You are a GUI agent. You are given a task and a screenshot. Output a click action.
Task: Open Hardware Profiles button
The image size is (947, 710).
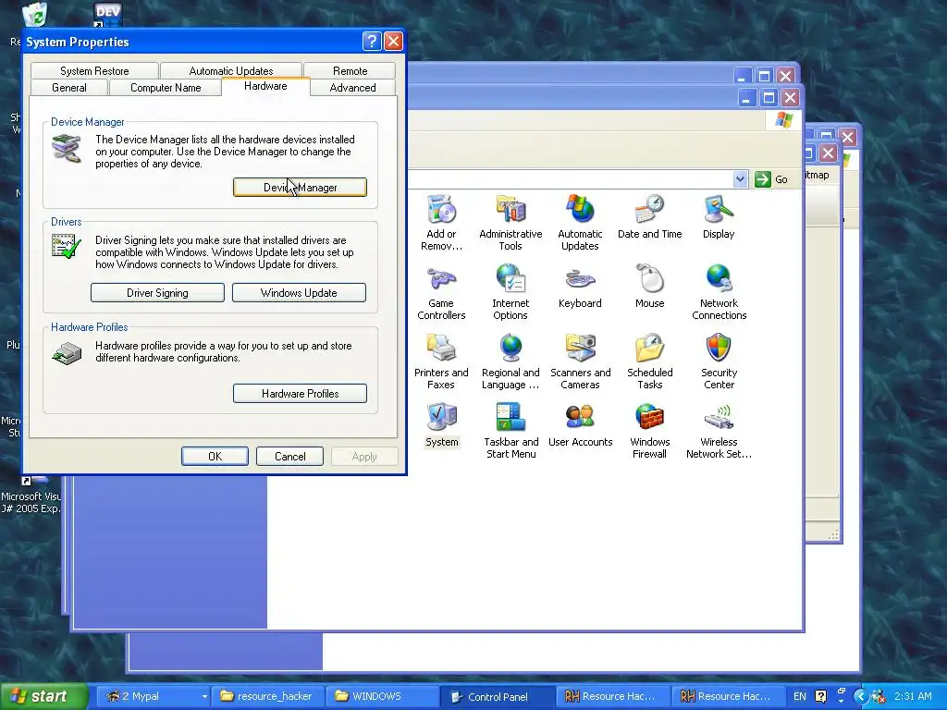coord(300,394)
